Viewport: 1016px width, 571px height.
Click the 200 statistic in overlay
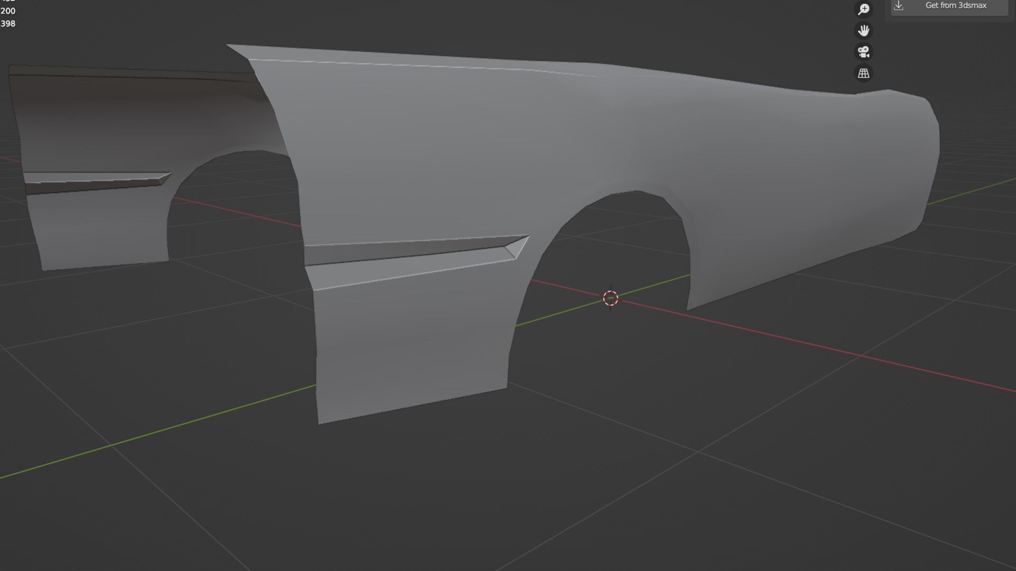8,11
